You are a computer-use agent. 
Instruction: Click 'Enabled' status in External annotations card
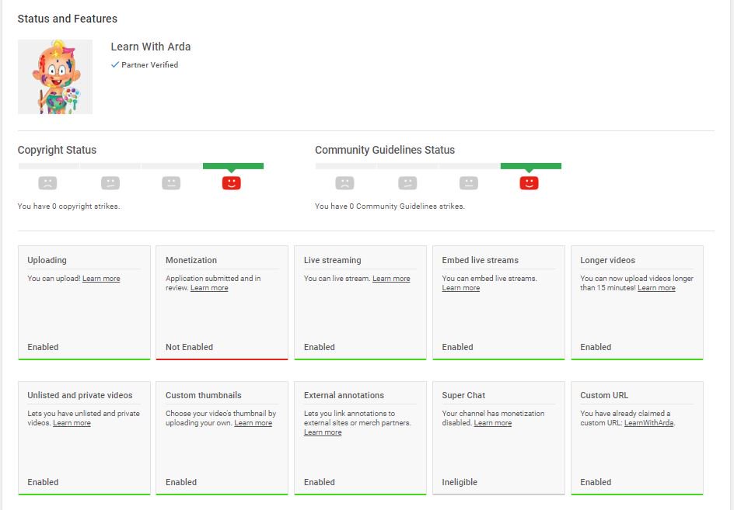[x=320, y=482]
